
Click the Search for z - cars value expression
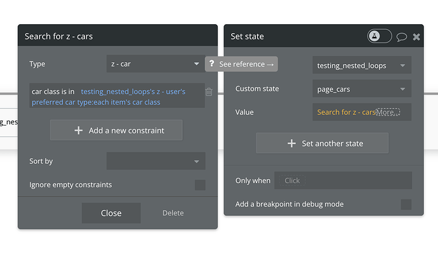346,112
